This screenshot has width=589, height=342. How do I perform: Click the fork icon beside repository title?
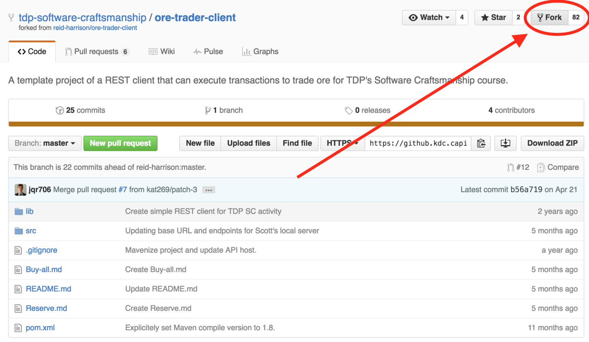pos(11,17)
